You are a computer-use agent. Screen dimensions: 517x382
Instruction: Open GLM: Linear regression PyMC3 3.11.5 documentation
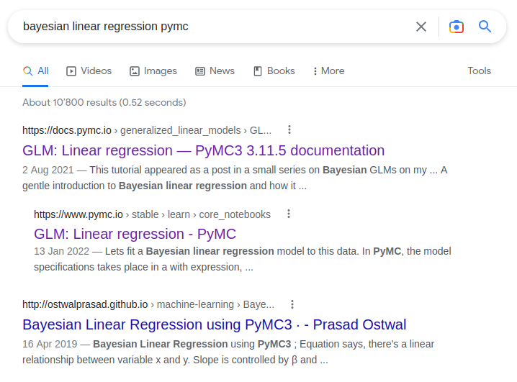click(x=204, y=150)
